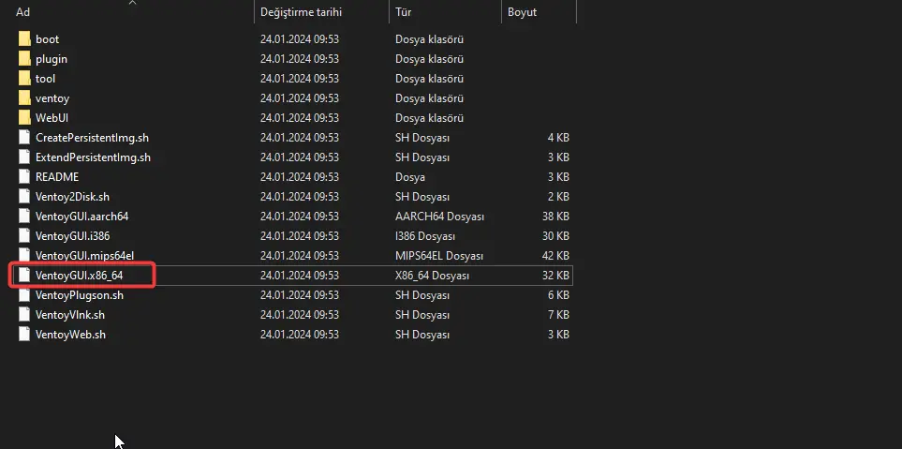Viewport: 902px width, 449px height.
Task: Click the 2 KB size cell
Action: (558, 197)
